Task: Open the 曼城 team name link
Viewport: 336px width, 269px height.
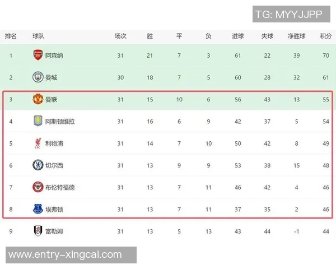Action: 51,77
